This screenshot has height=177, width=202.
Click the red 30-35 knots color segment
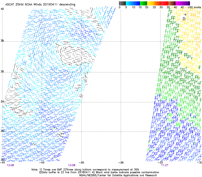(165, 3)
